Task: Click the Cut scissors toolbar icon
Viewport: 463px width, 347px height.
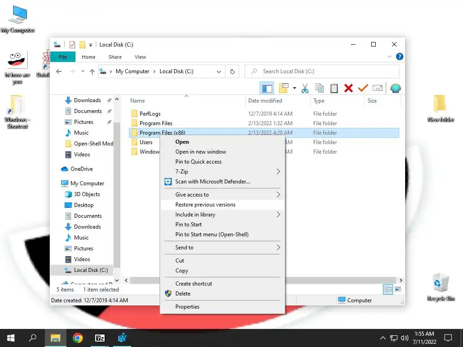Action: 305,88
